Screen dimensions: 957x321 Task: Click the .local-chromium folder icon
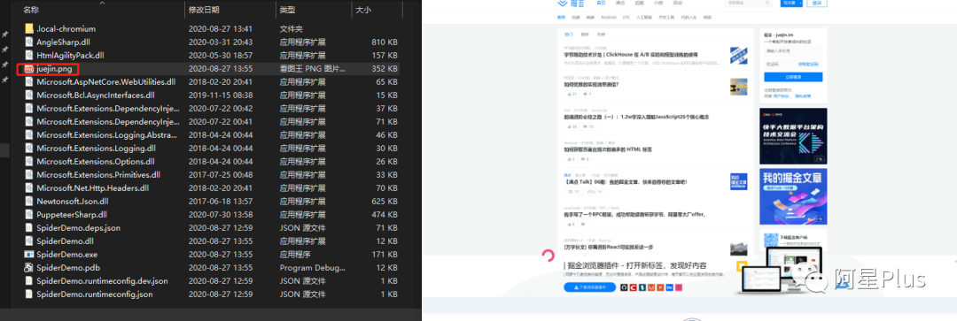(x=28, y=28)
